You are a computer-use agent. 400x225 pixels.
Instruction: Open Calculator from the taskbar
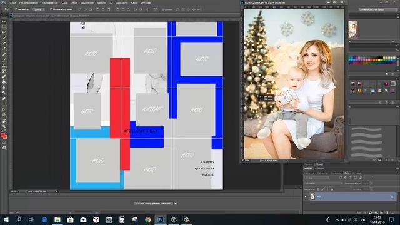[x=122, y=219]
